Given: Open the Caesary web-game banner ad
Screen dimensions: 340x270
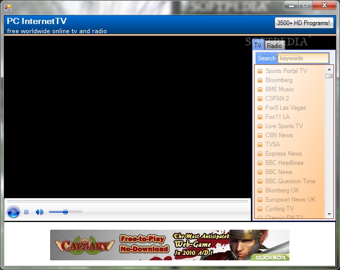Looking at the screenshot, I should [x=170, y=245].
